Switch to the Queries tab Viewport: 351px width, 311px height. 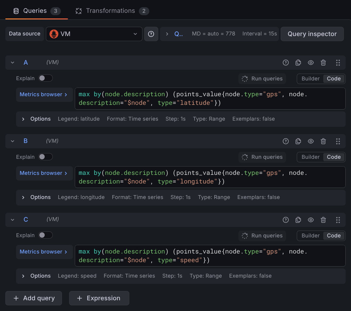pyautogui.click(x=37, y=11)
